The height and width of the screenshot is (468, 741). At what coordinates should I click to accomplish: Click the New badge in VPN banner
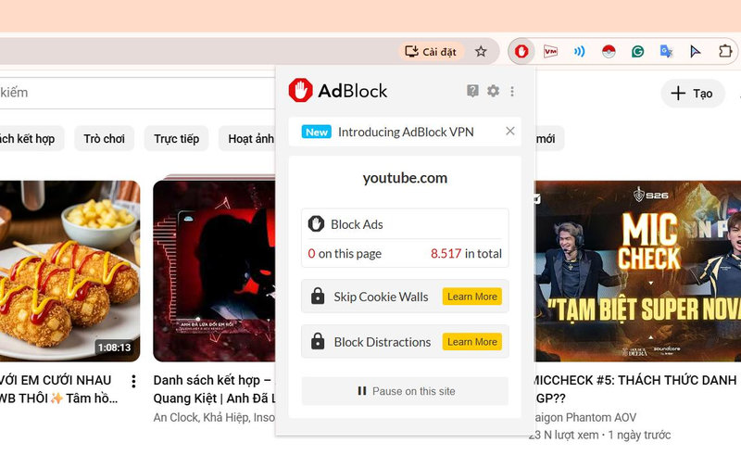pyautogui.click(x=316, y=132)
